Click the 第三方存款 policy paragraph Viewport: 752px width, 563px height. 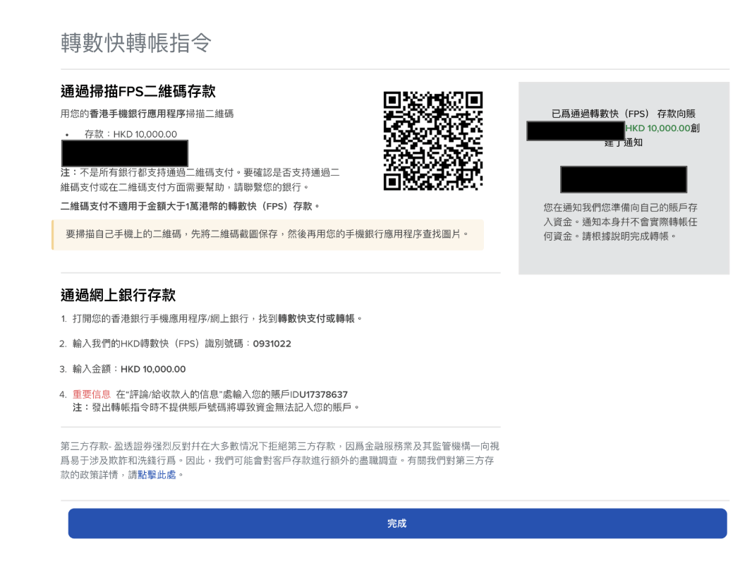click(x=280, y=461)
